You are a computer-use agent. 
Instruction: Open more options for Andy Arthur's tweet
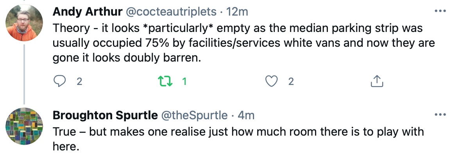[440, 11]
